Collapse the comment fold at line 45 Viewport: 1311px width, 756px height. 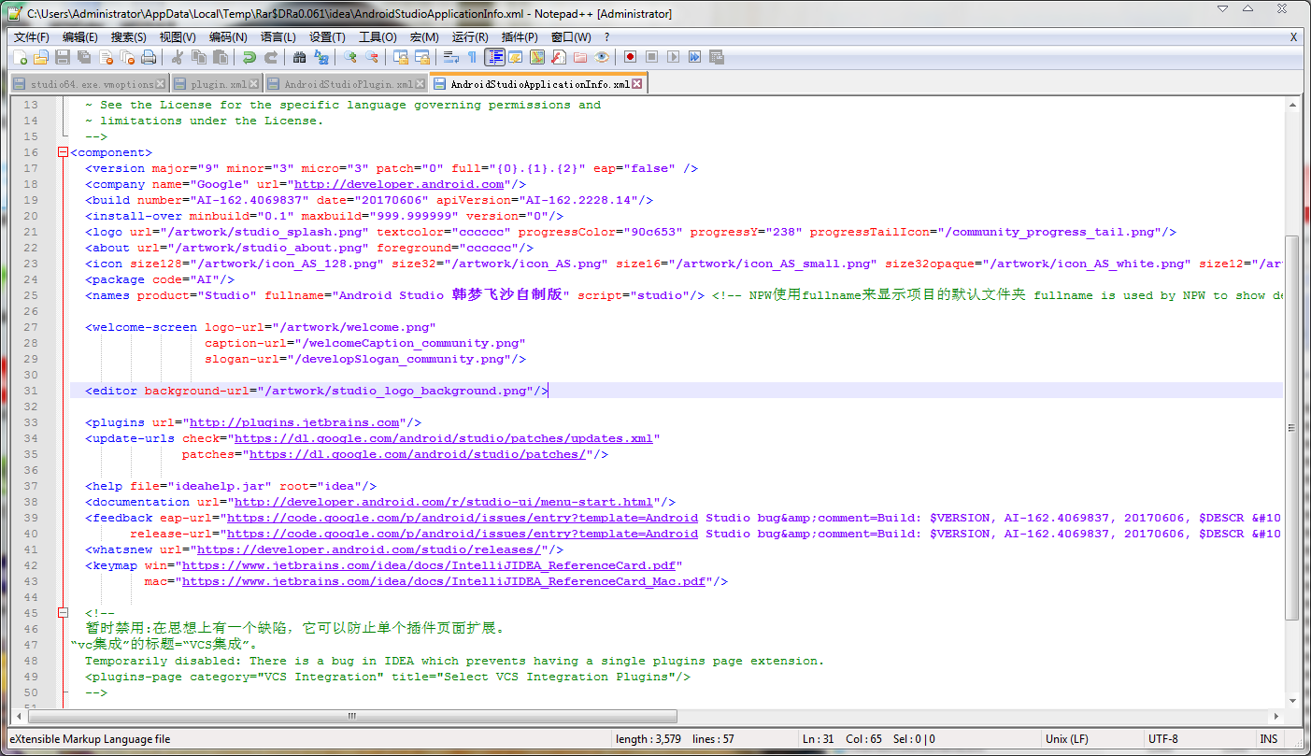pos(63,613)
